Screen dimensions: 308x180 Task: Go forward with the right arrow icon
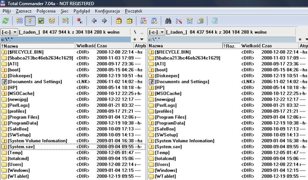pyautogui.click(x=104, y=21)
